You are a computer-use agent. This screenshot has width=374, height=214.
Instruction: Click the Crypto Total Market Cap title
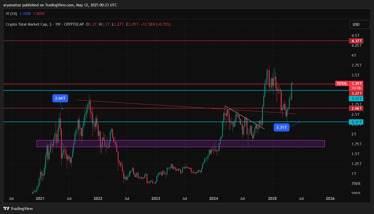(29, 24)
